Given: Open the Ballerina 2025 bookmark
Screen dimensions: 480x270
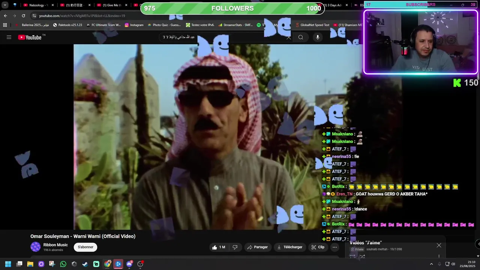Looking at the screenshot, I should point(33,25).
